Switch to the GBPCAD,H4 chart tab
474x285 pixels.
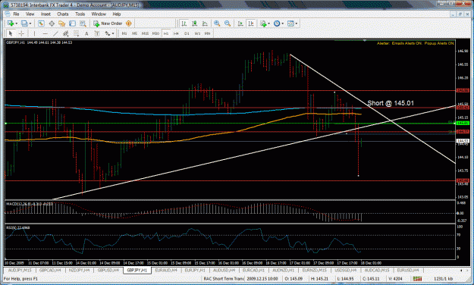[x=50, y=270]
